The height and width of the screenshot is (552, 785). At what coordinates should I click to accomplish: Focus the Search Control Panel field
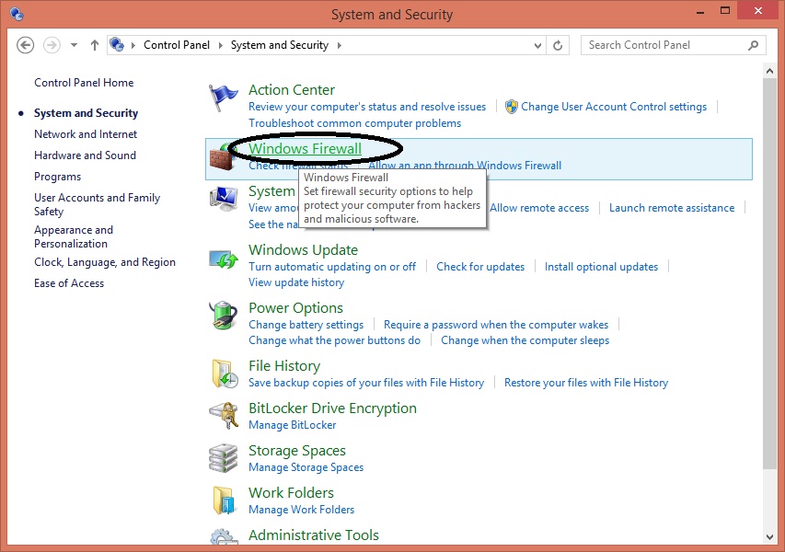tap(674, 45)
